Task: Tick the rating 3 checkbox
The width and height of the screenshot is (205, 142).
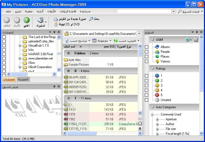Action: (x=147, y=85)
